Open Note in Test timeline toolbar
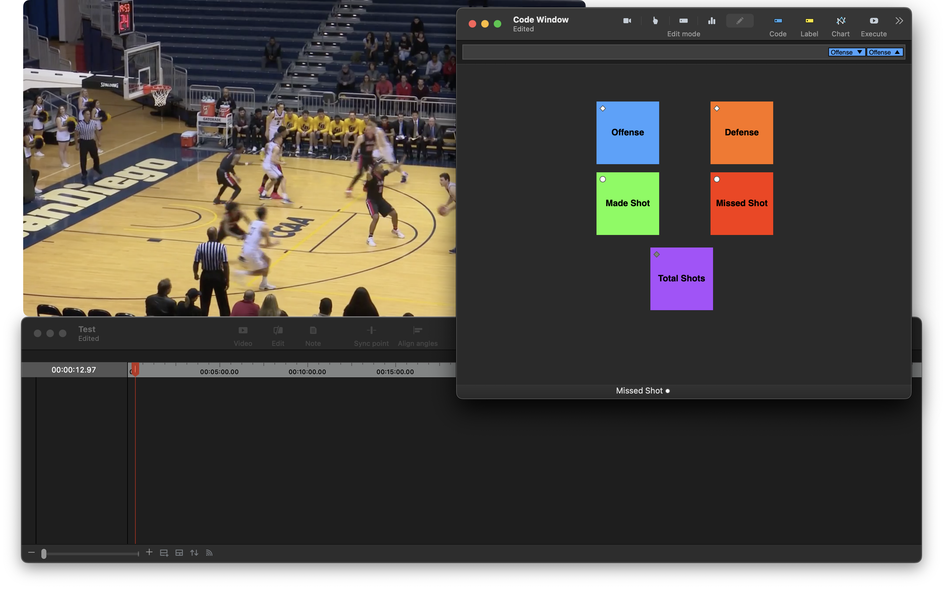This screenshot has height=589, width=943. coord(313,336)
